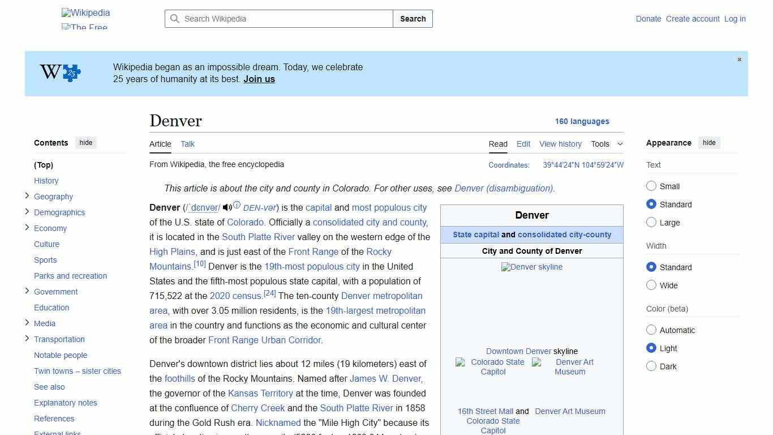Switch to the Talk tab
This screenshot has width=773, height=435.
(x=187, y=144)
